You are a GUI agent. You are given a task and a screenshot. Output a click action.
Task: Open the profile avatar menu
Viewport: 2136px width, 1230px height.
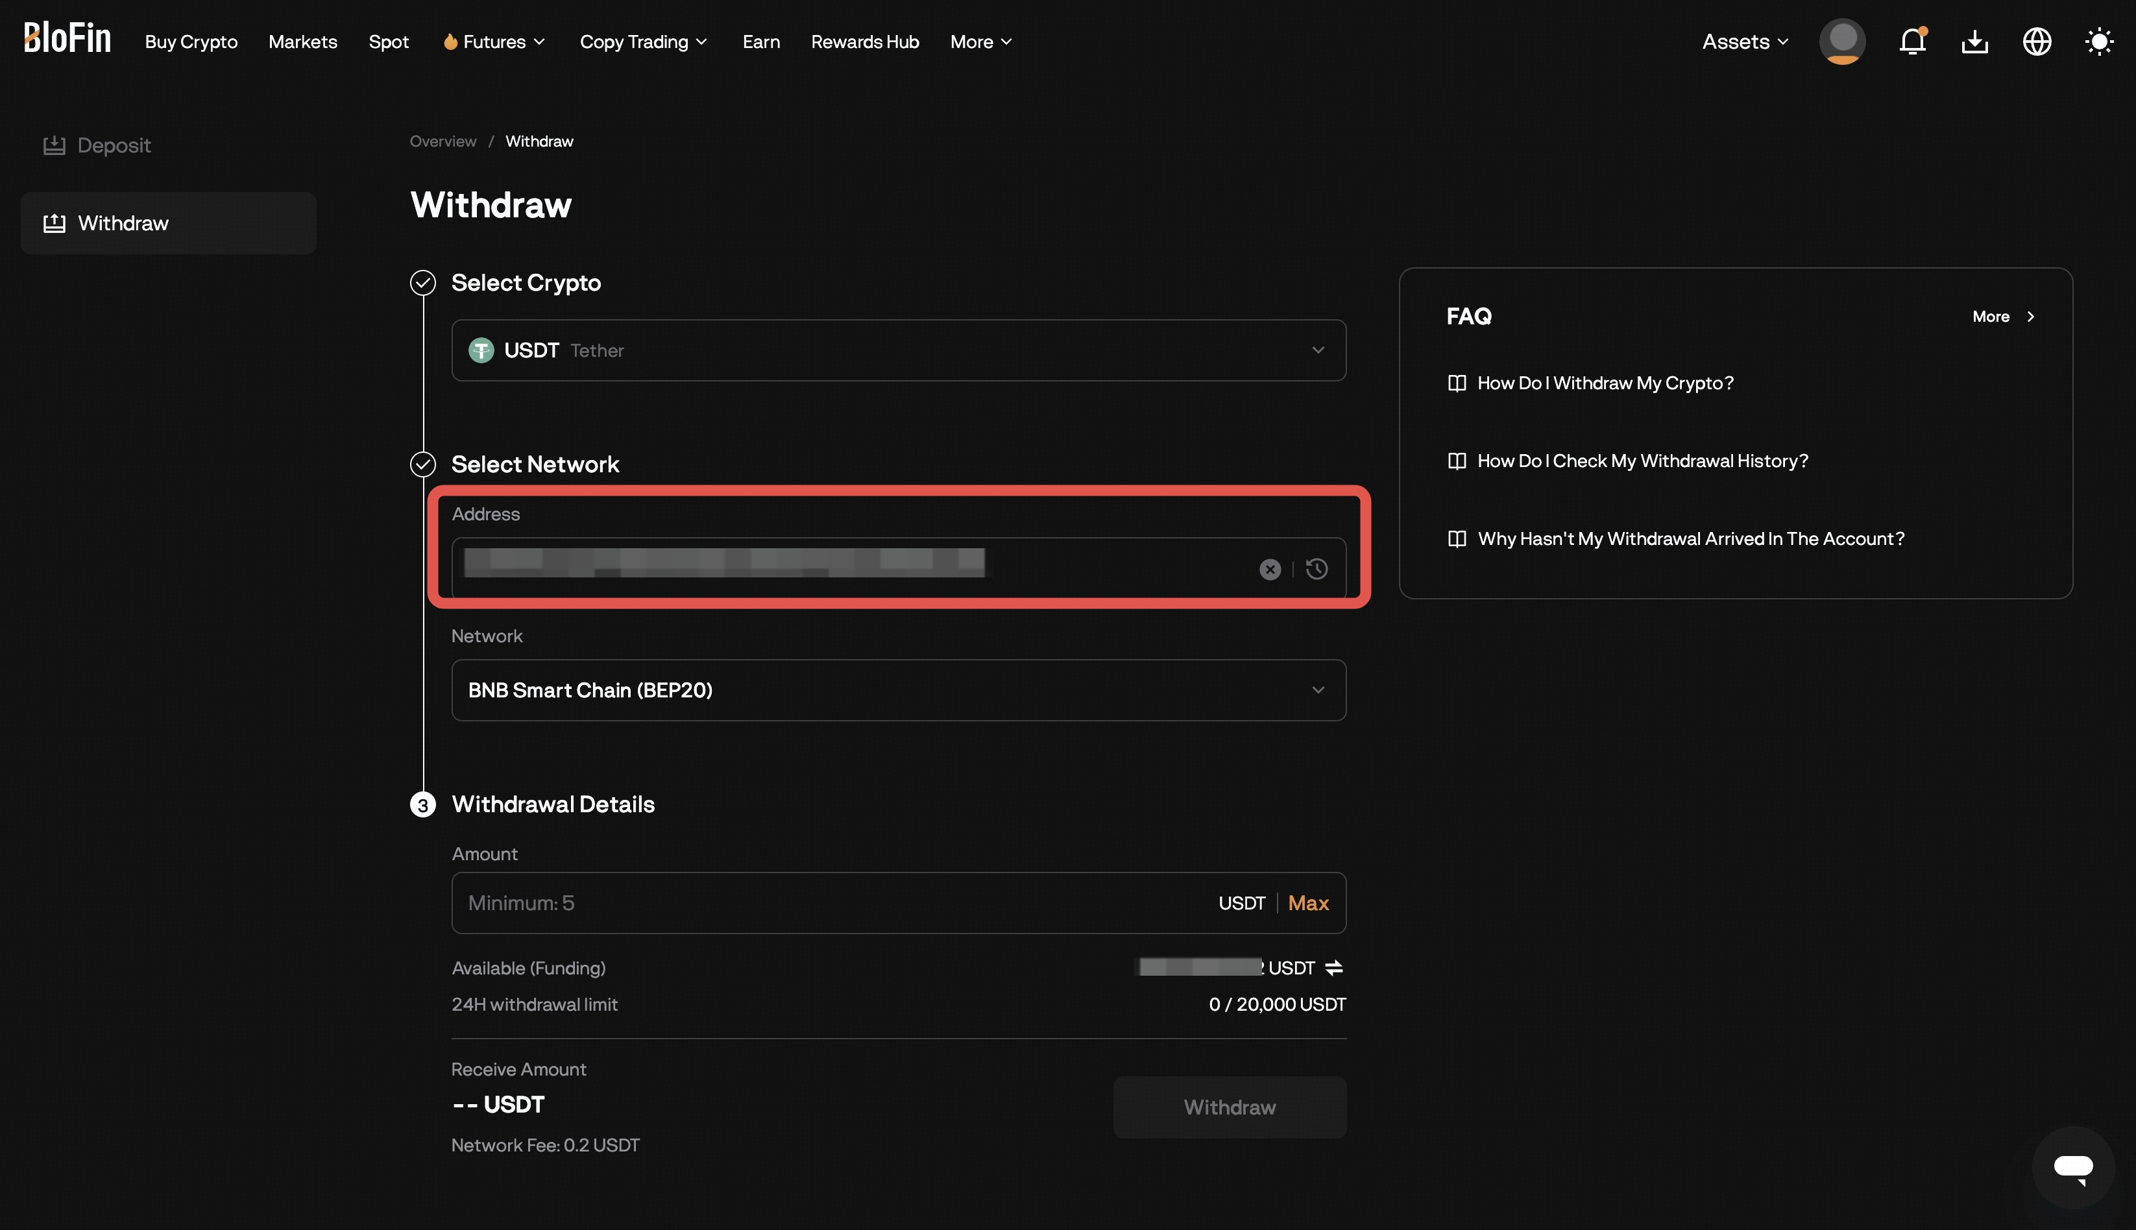1842,41
